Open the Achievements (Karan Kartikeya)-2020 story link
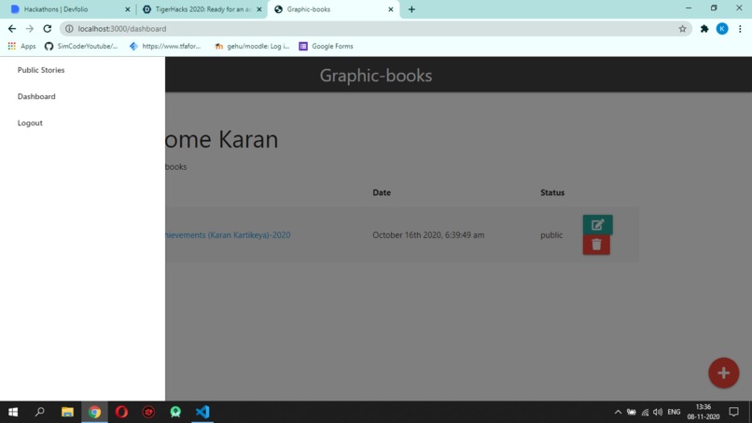The width and height of the screenshot is (752, 423). coord(228,234)
